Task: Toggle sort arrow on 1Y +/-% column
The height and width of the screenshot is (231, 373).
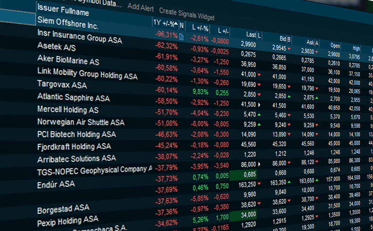Action: click(x=175, y=24)
